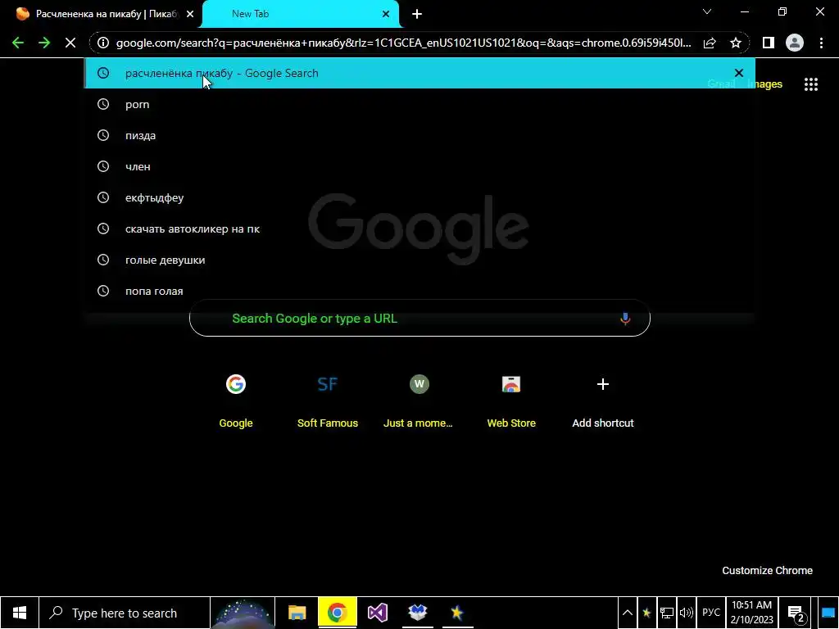Share this page icon
This screenshot has height=629, width=839.
click(710, 43)
